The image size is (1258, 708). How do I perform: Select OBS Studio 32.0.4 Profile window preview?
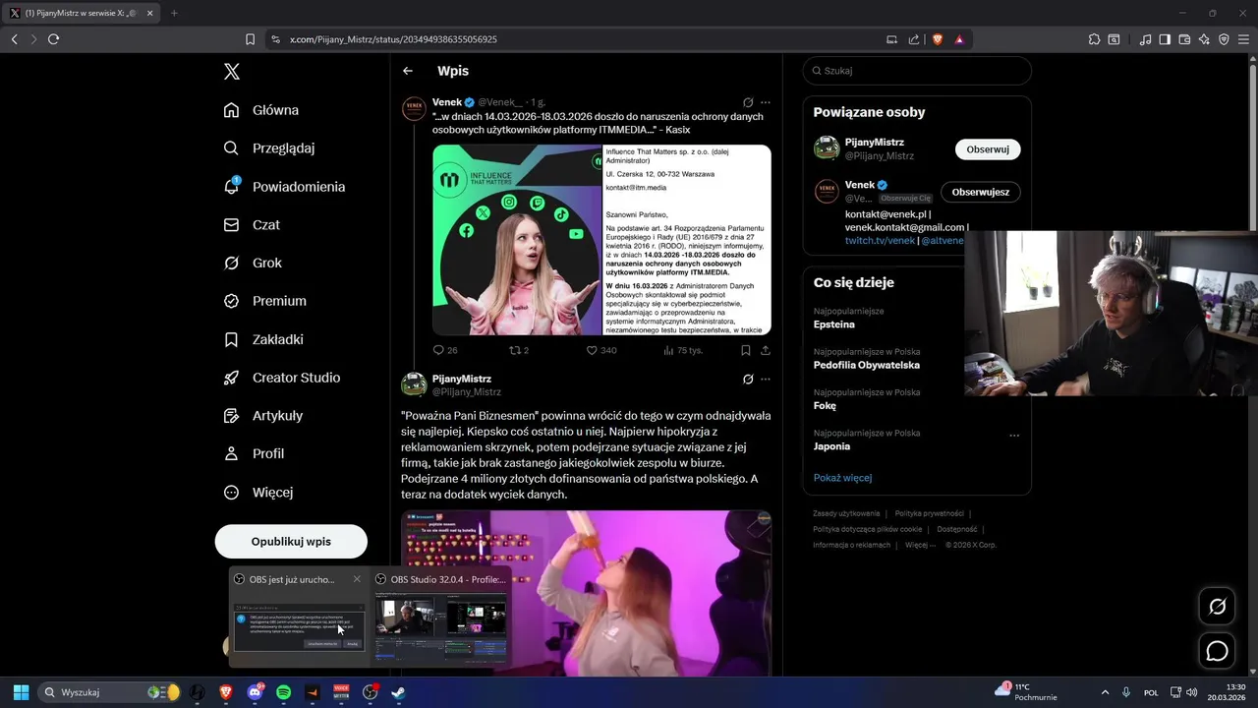pos(441,616)
